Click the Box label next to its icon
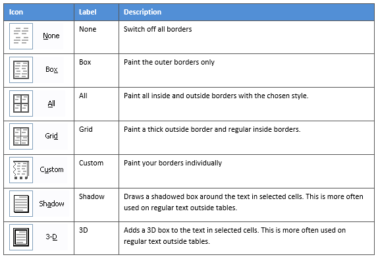 pyautogui.click(x=51, y=69)
